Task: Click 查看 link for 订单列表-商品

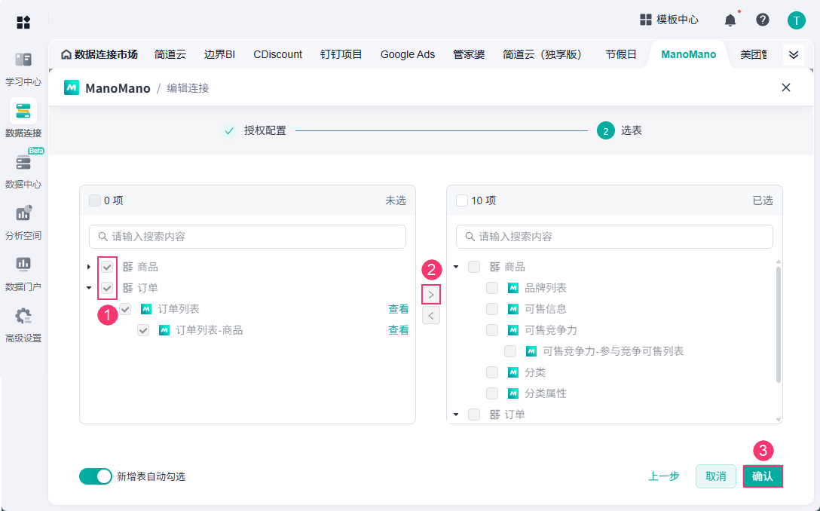Action: pyautogui.click(x=398, y=331)
